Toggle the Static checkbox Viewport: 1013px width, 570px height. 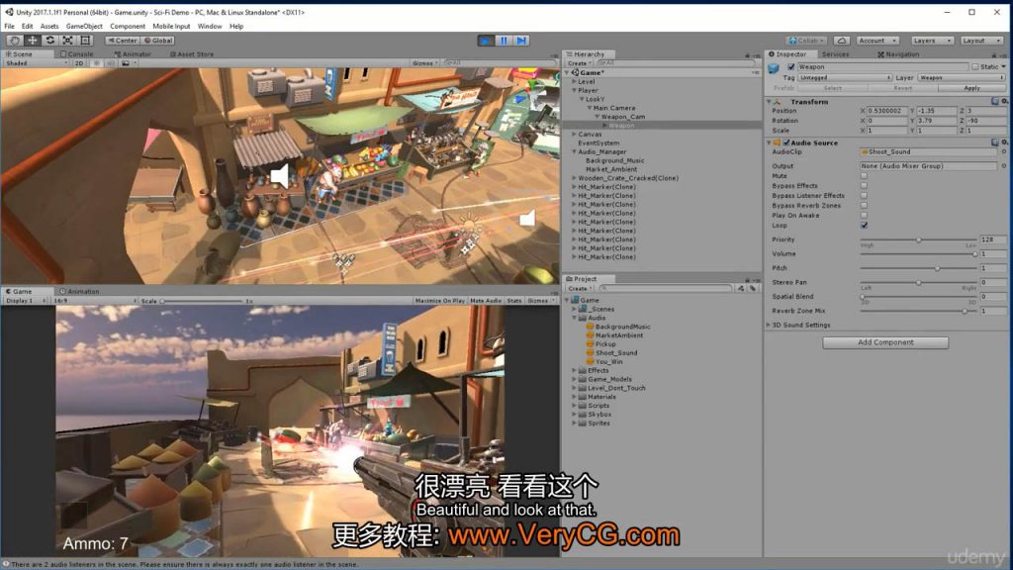tap(974, 67)
